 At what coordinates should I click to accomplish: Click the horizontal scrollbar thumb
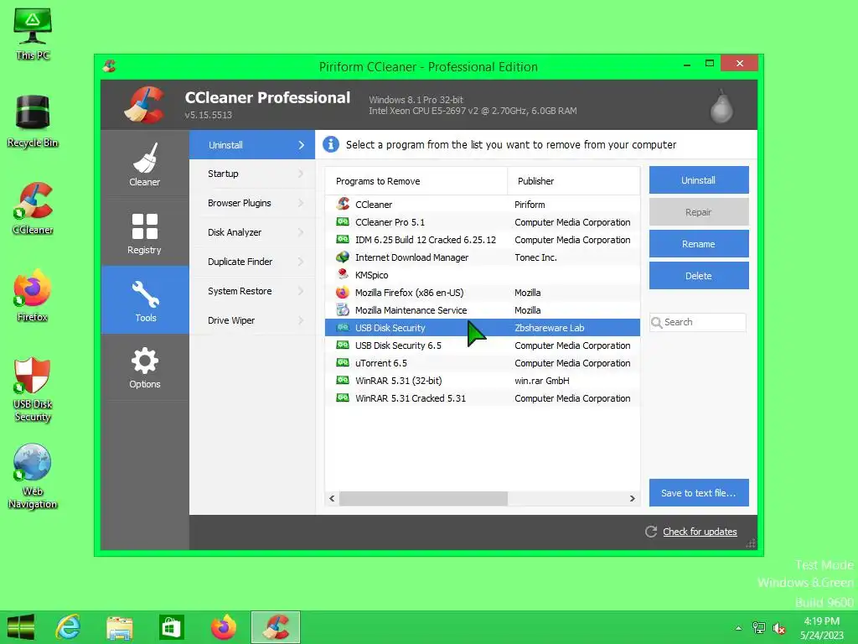coord(423,498)
